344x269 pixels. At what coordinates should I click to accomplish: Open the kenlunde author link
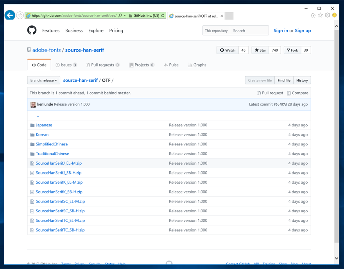pyautogui.click(x=45, y=104)
